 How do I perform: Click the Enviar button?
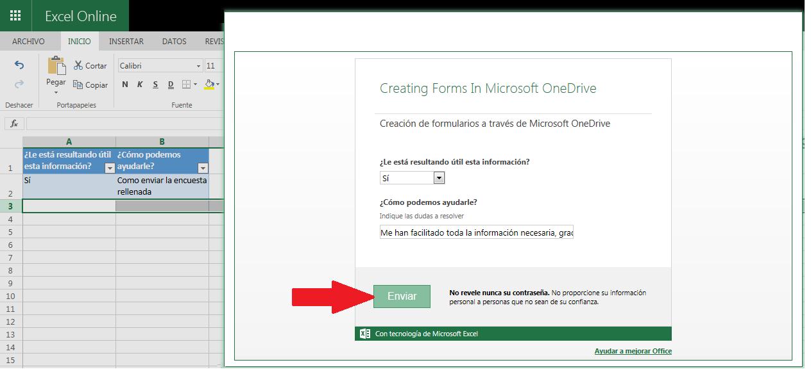[x=402, y=296]
